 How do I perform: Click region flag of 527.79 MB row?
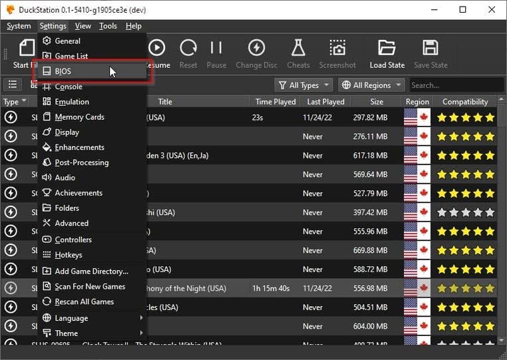point(417,193)
